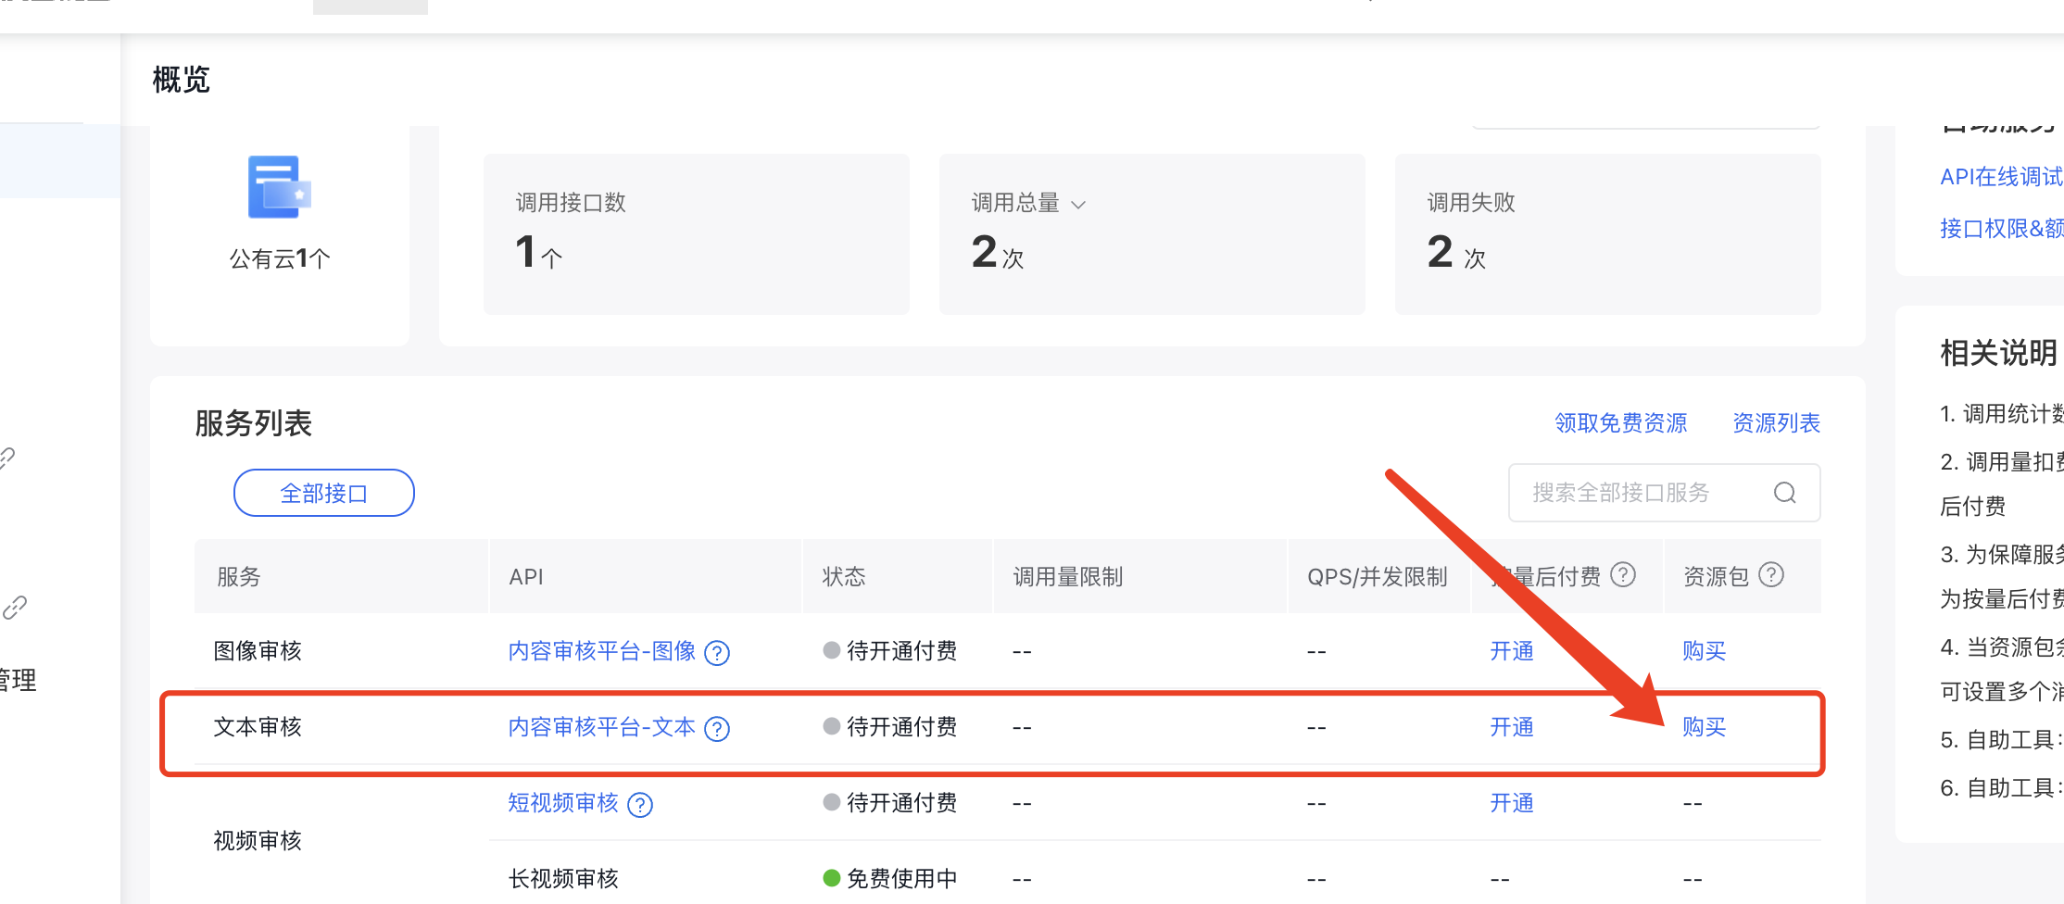Open 资源列表 link

pyautogui.click(x=1777, y=423)
